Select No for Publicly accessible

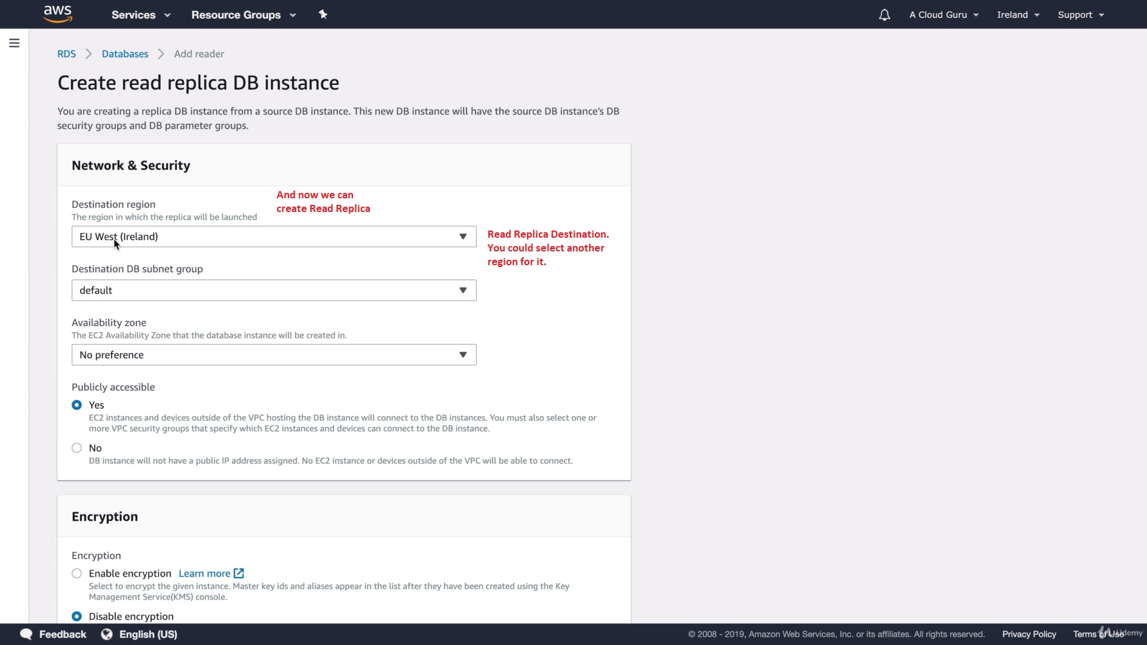[76, 448]
